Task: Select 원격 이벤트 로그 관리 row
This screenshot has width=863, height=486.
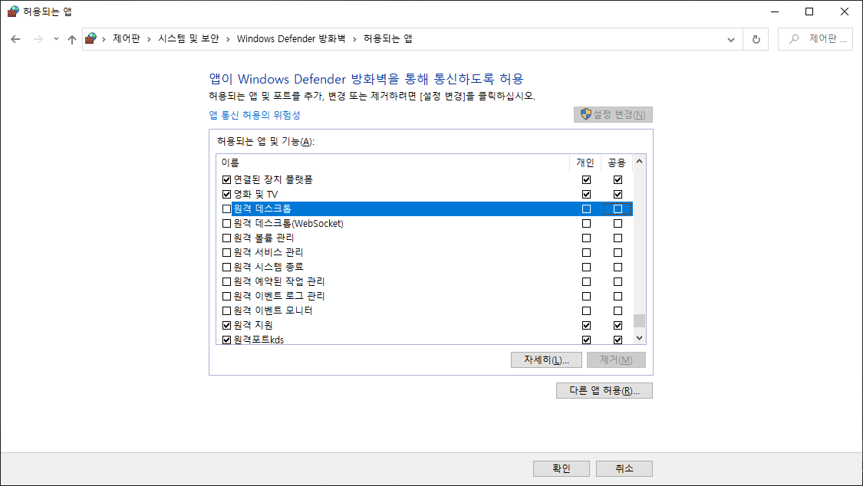Action: [x=424, y=296]
